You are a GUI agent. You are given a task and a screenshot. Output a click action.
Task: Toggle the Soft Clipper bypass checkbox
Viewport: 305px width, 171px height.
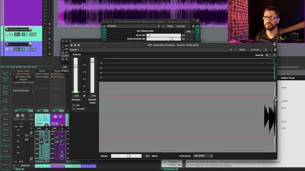193,26
